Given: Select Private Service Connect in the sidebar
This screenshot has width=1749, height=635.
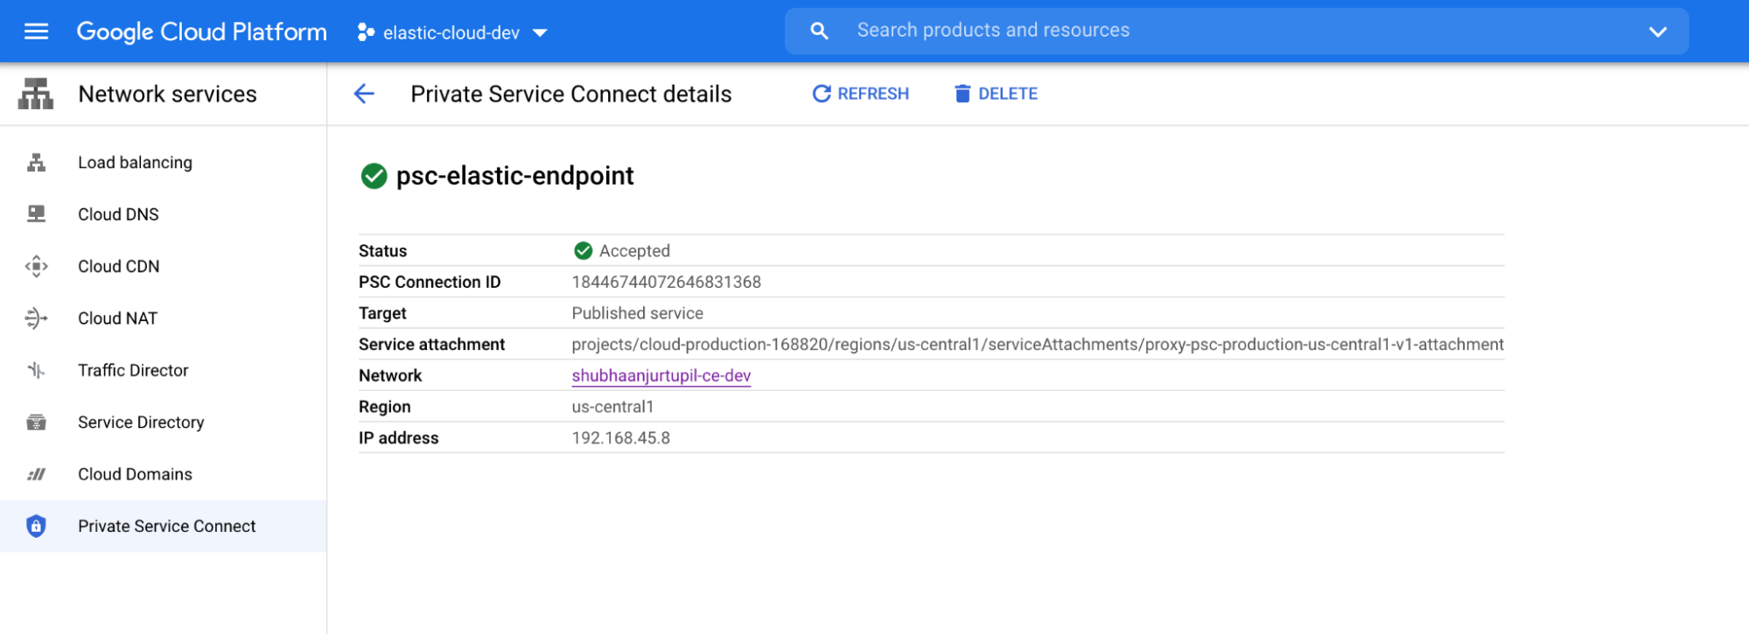Looking at the screenshot, I should pyautogui.click(x=163, y=526).
